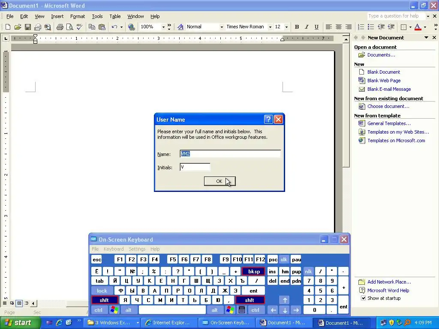Open the Keyboard menu in On-Screen Keyboard
Image resolution: width=439 pixels, height=329 pixels.
113,249
